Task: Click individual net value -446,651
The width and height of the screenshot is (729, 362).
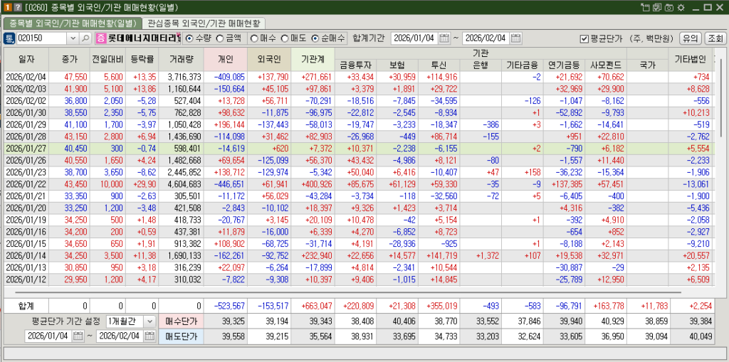Action: click(x=225, y=184)
